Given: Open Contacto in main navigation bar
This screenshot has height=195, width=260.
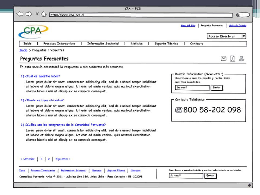Looking at the screenshot, I should [x=197, y=44].
